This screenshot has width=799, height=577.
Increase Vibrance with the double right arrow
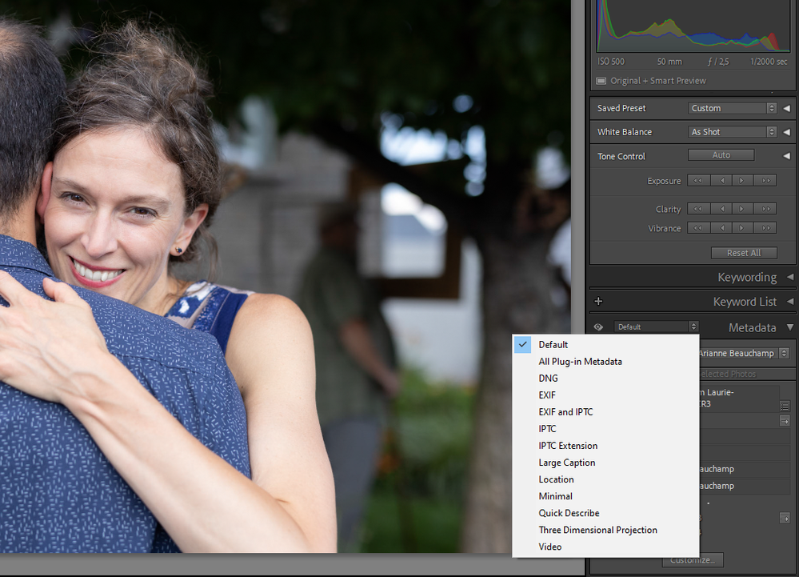coord(765,228)
